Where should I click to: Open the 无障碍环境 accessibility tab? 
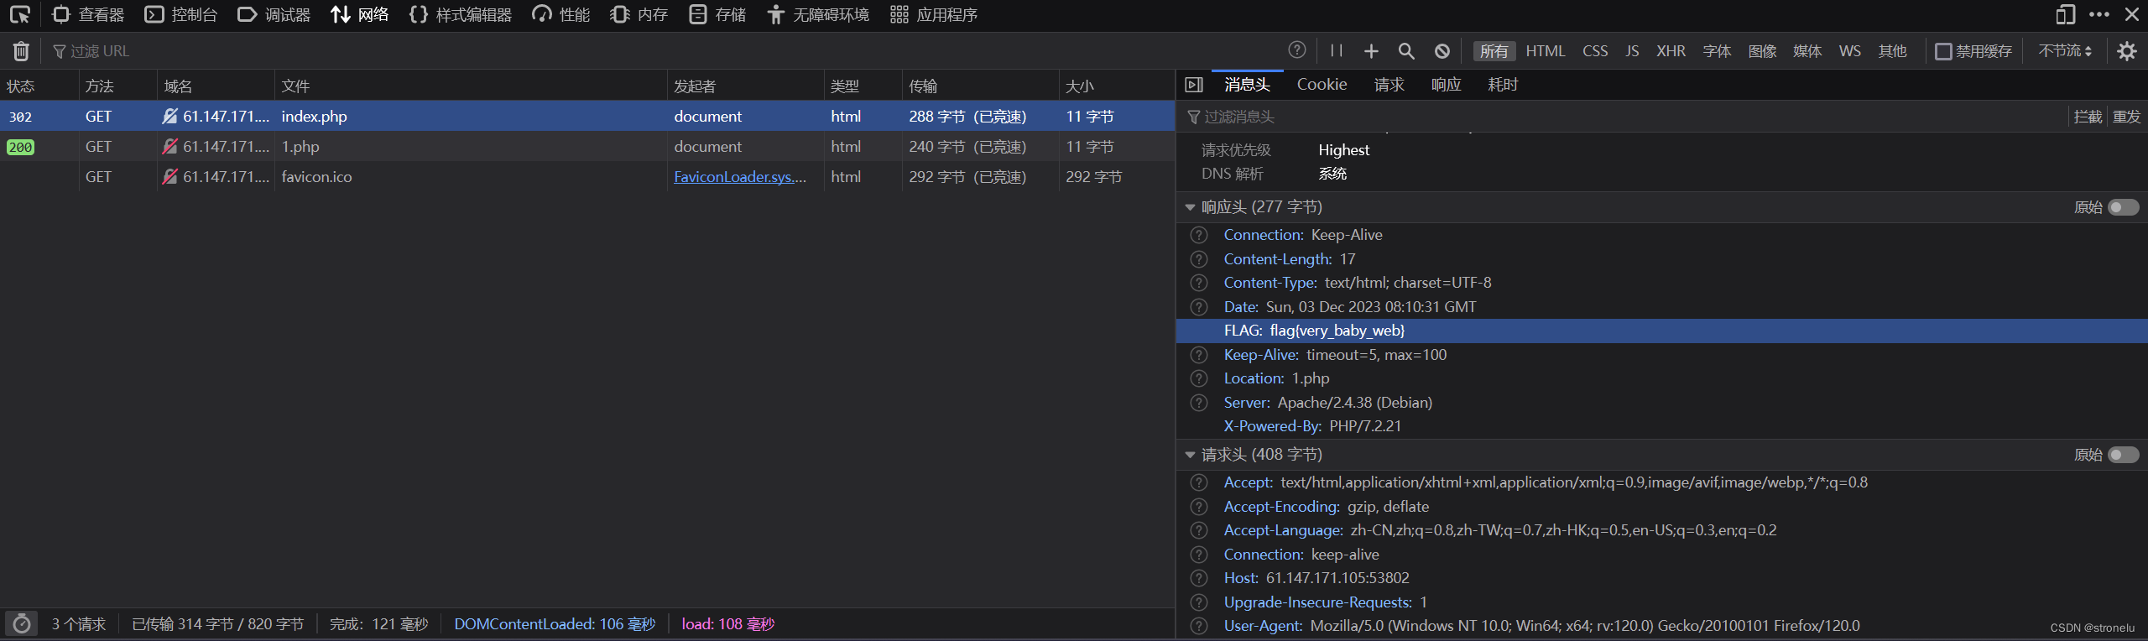tap(818, 15)
